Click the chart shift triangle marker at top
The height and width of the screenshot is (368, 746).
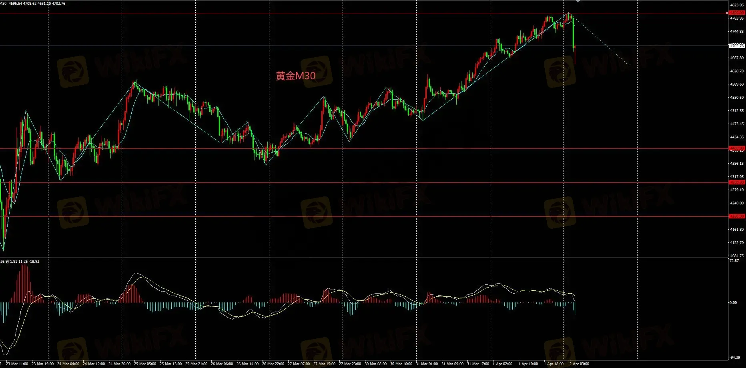(x=578, y=2)
